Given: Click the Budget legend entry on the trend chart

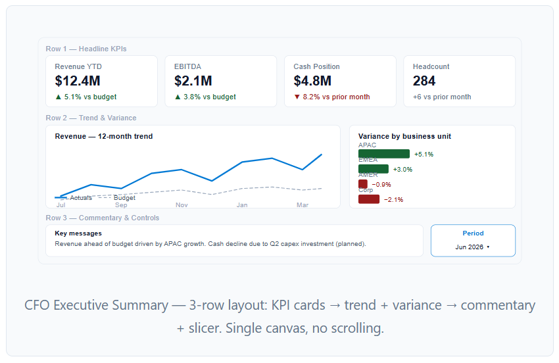Looking at the screenshot, I should (116, 197).
